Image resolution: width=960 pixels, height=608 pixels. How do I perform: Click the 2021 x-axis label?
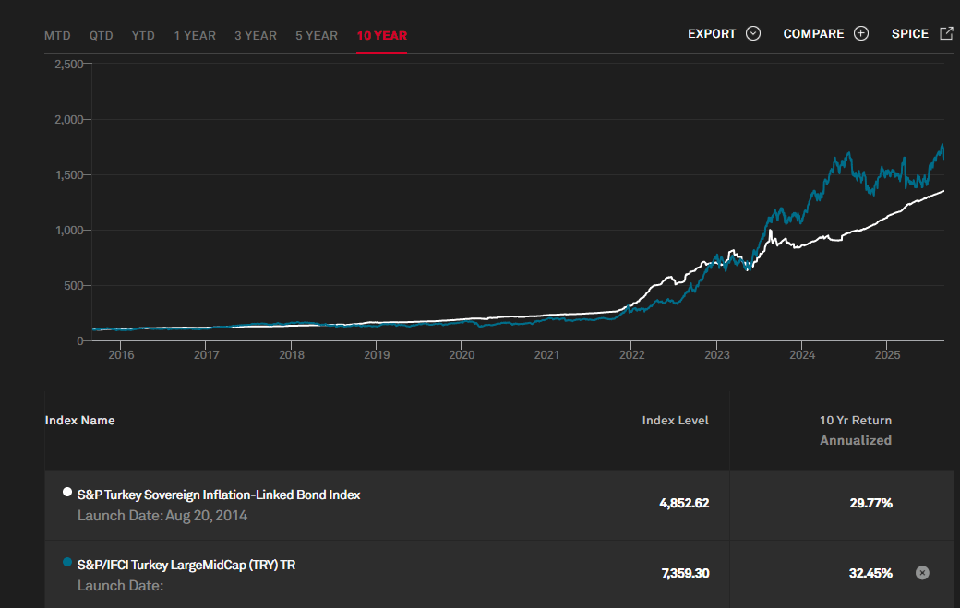[x=546, y=355]
